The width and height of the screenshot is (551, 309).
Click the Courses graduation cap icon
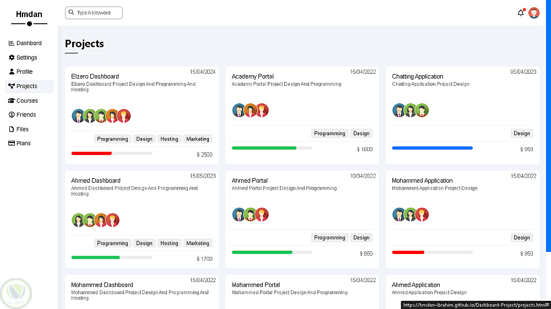12,101
